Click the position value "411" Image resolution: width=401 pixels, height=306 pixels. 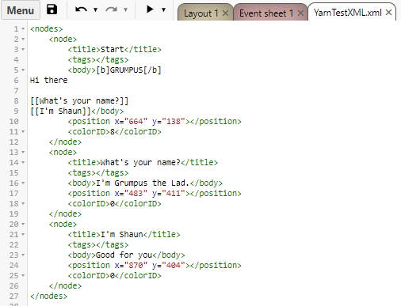174,193
